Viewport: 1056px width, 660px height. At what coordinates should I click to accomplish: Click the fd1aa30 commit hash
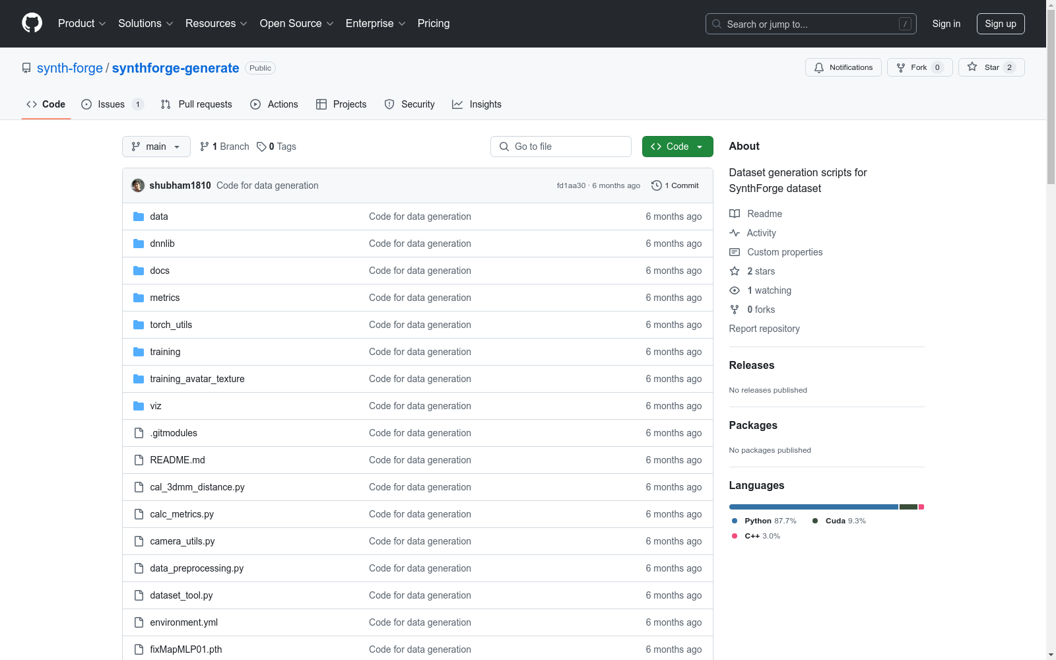(571, 185)
